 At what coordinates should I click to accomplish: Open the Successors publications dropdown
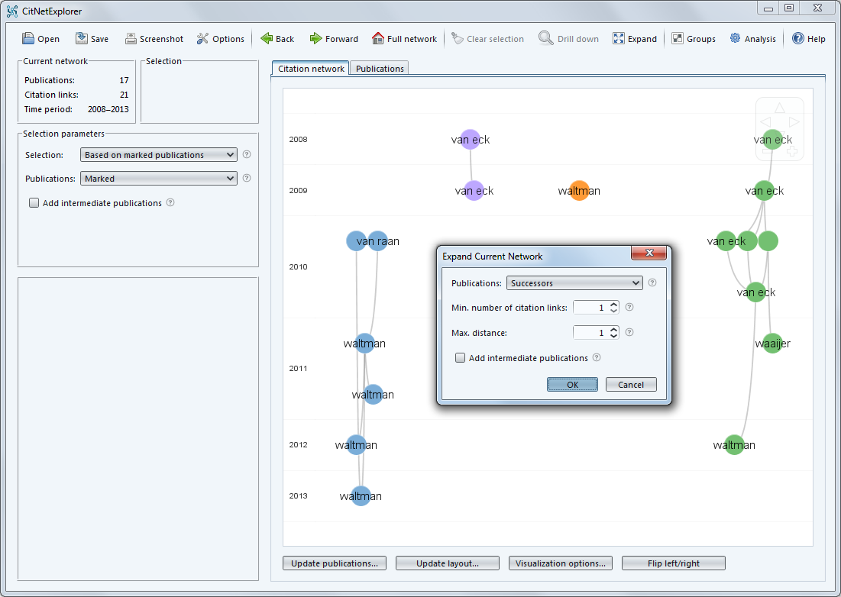[574, 283]
